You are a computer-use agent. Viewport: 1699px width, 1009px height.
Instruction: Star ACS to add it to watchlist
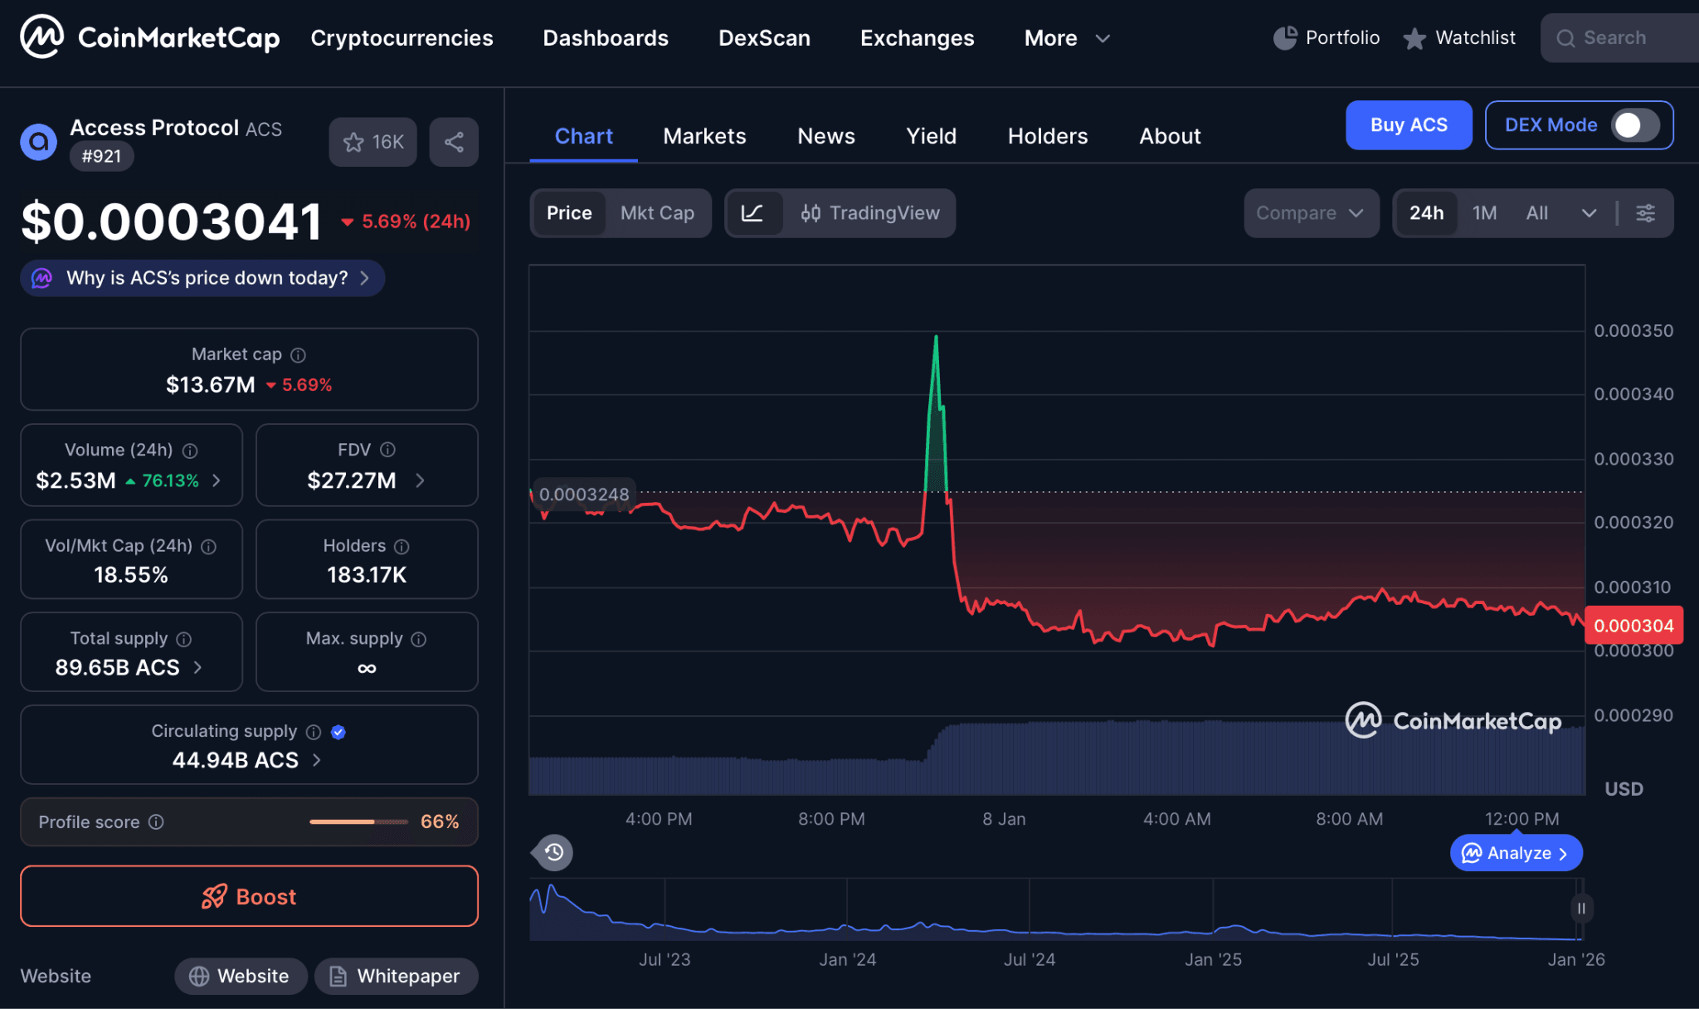coord(355,142)
